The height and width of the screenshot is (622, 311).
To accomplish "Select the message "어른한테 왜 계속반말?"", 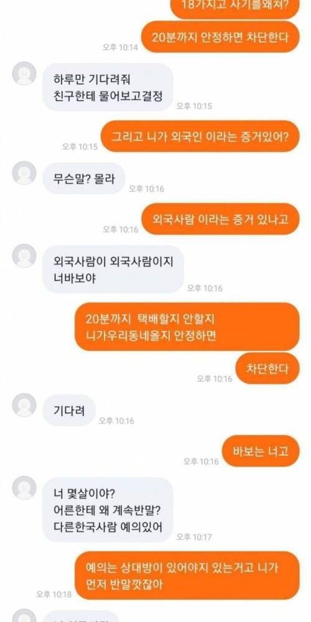I will coord(108,509).
